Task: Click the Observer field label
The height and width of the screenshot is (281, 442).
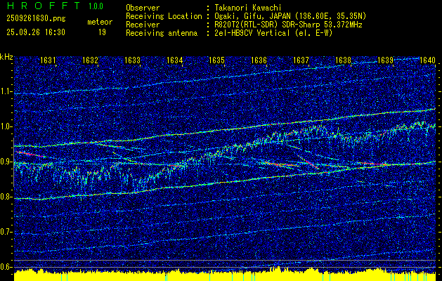Action: [x=143, y=8]
